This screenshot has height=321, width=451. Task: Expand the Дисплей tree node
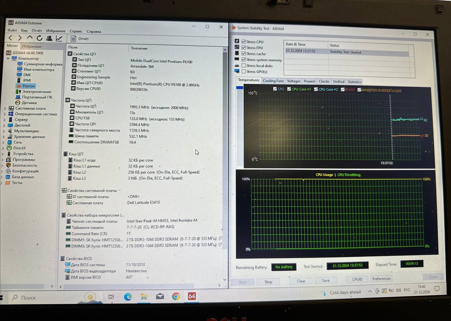tap(5, 126)
